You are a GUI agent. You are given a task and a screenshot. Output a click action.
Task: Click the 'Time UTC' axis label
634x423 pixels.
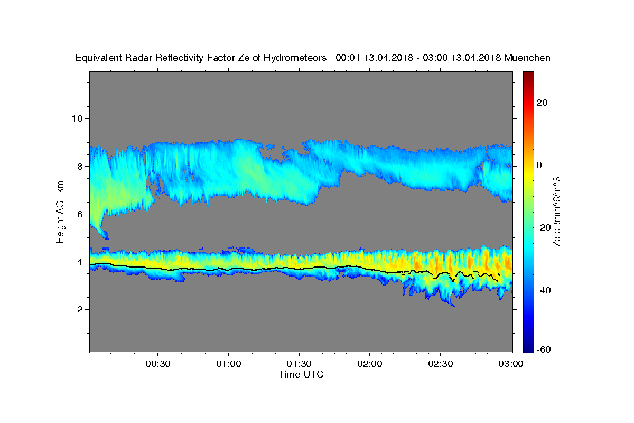coord(301,374)
